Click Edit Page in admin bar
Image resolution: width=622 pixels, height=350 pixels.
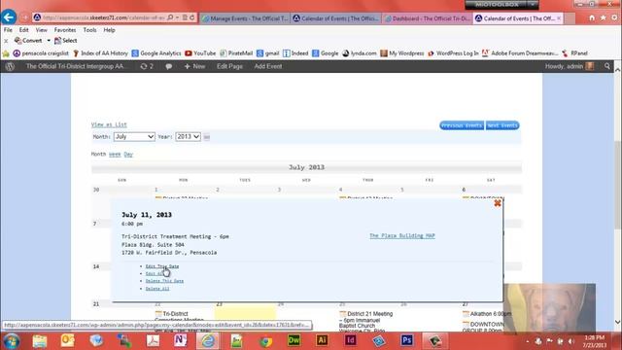click(x=229, y=66)
